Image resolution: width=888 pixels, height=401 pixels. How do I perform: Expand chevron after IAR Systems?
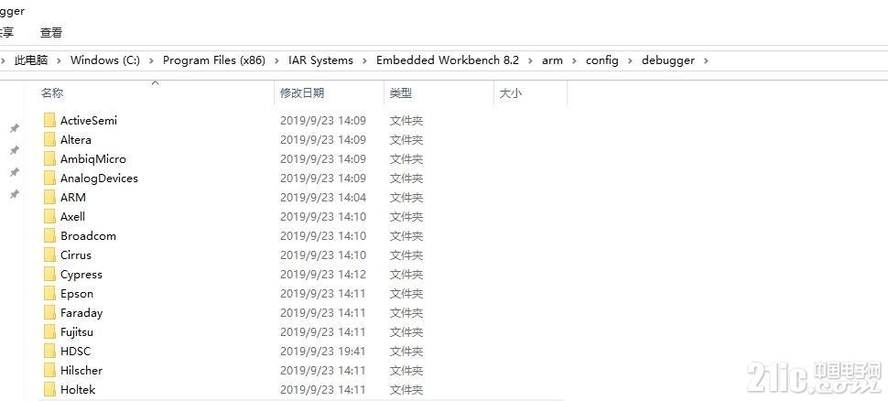click(x=364, y=60)
